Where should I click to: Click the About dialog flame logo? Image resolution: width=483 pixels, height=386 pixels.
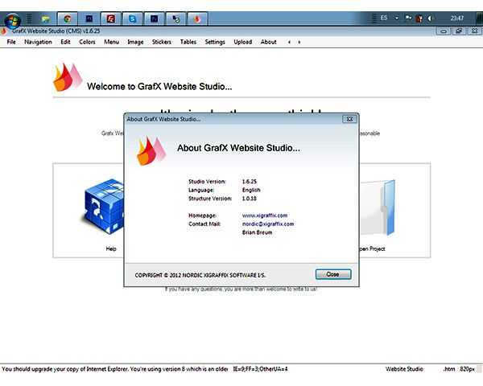151,151
